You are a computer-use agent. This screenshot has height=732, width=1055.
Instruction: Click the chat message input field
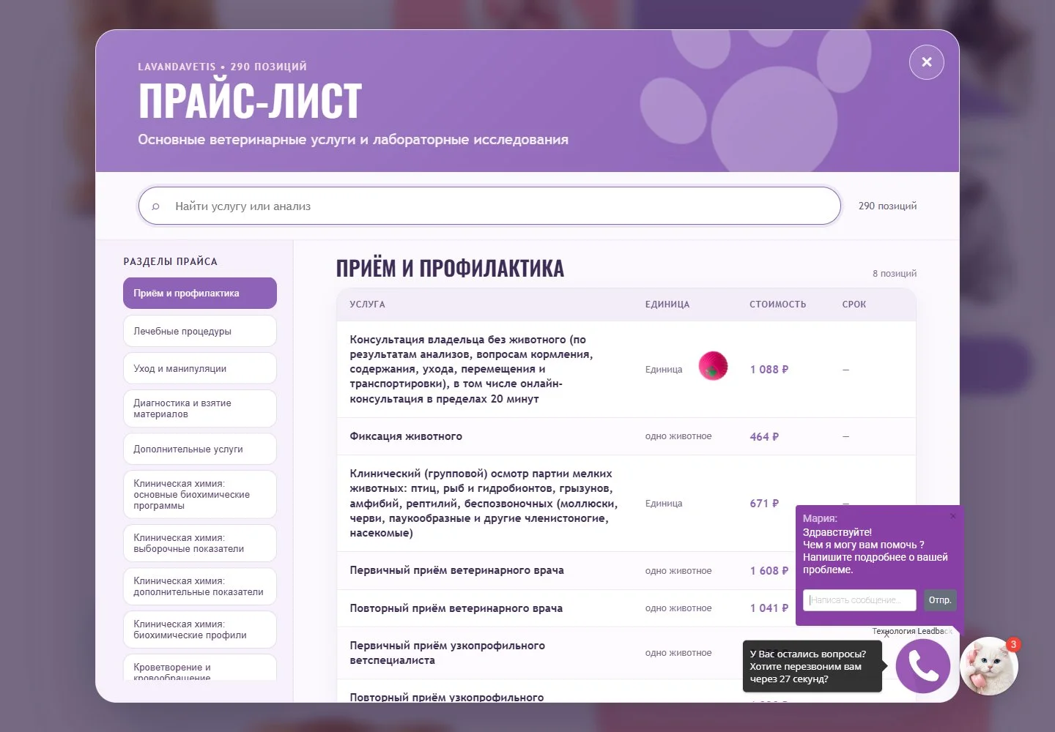(x=859, y=600)
